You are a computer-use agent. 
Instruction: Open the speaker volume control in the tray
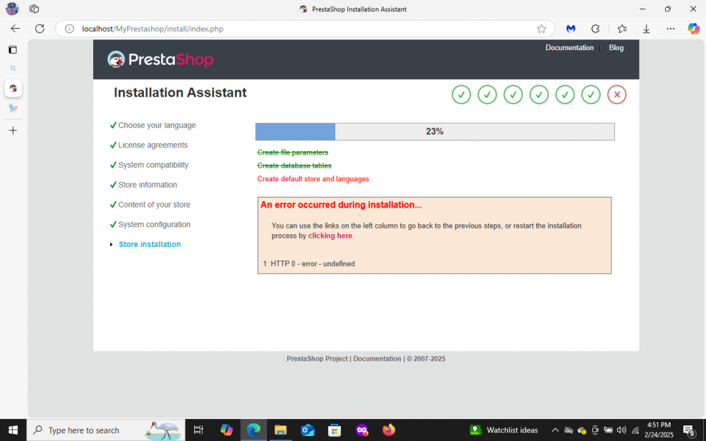621,430
